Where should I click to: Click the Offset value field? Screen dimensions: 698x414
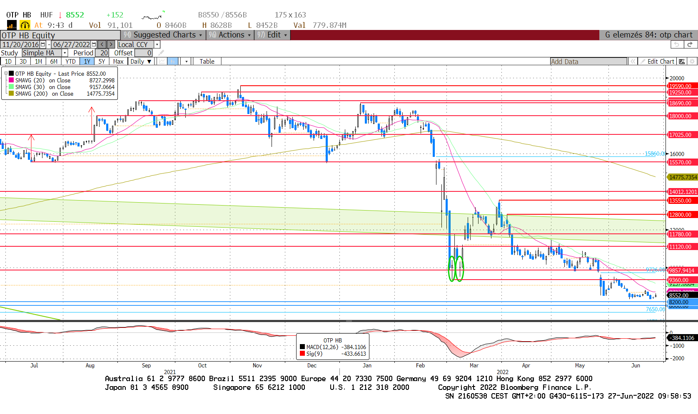point(144,53)
